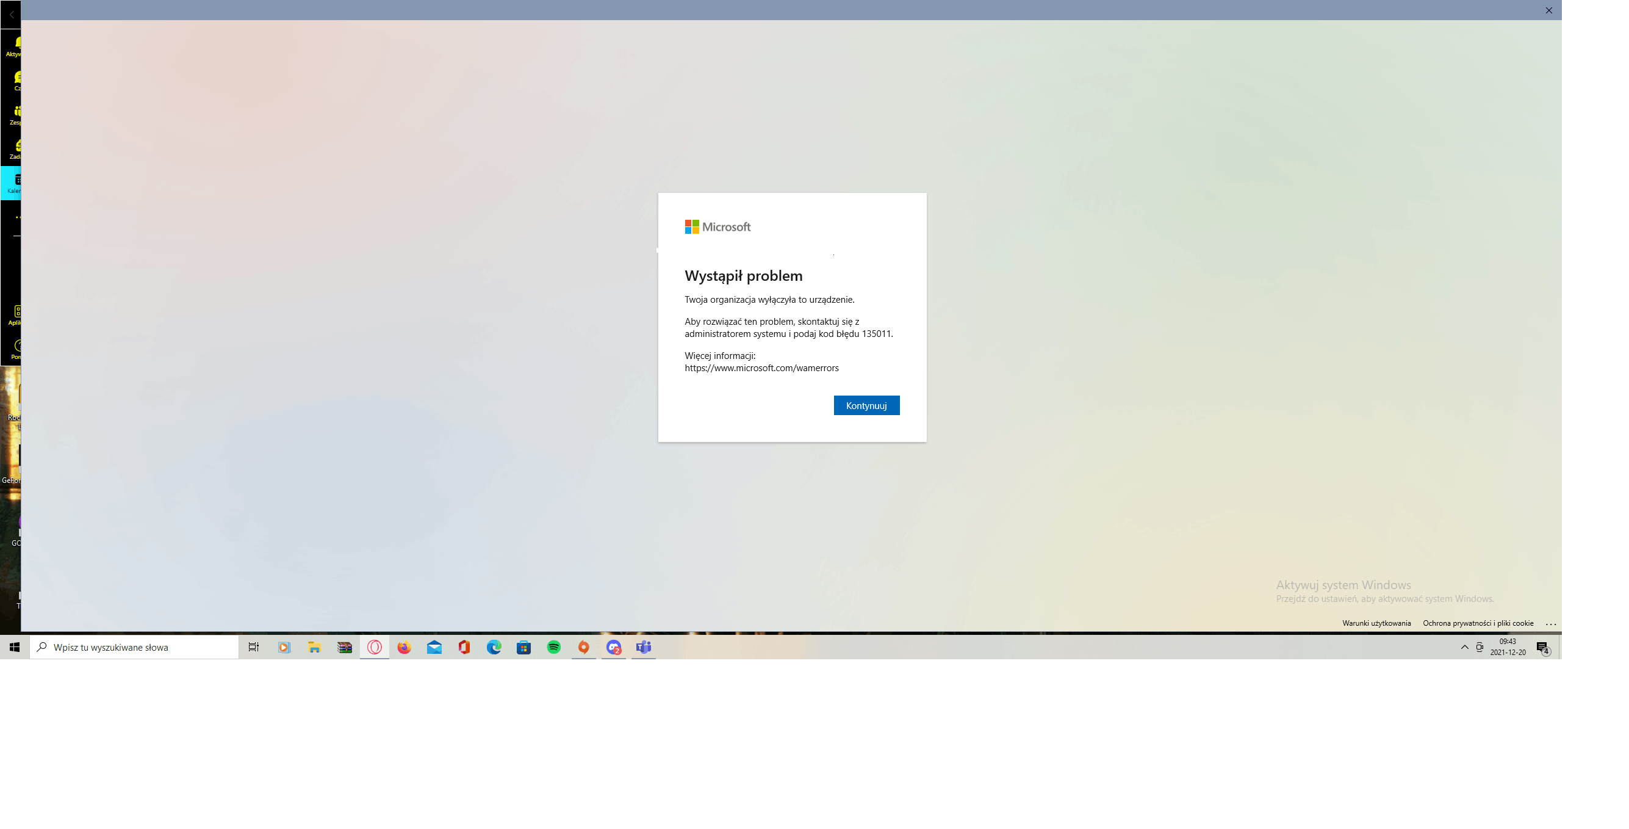Open the Windows Start menu
1629x829 pixels.
pyautogui.click(x=15, y=646)
